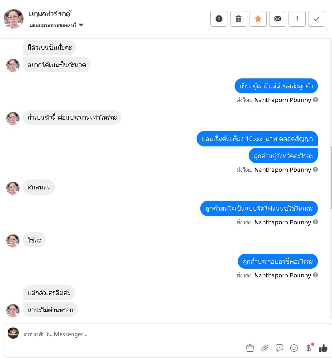The height and width of the screenshot is (358, 332).
Task: Click the page avatar beside reply box
Action: click(x=13, y=333)
